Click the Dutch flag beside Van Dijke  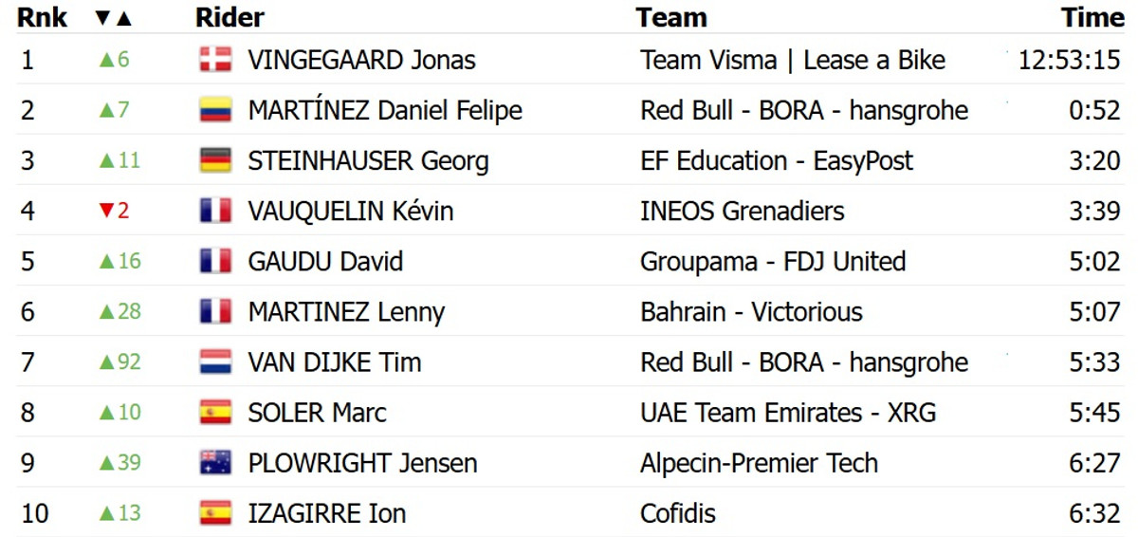pos(215,362)
